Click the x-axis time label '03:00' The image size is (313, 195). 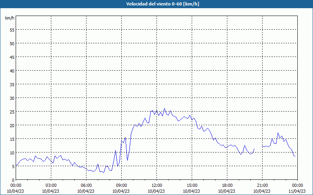[x=51, y=186]
